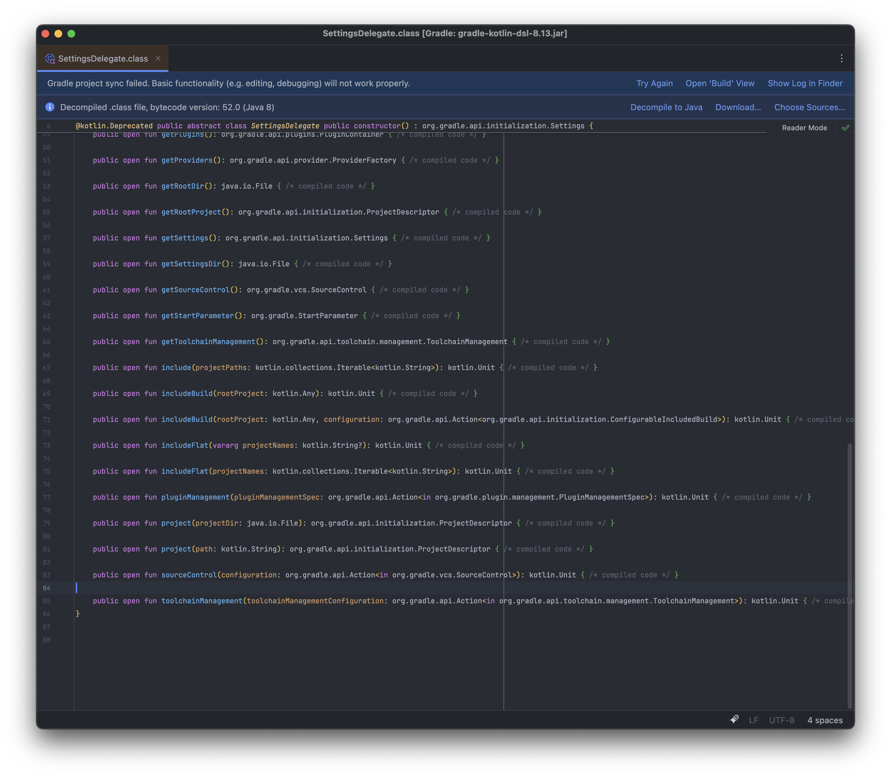The height and width of the screenshot is (777, 891).
Task: Click include function on line 67
Action: (176, 368)
